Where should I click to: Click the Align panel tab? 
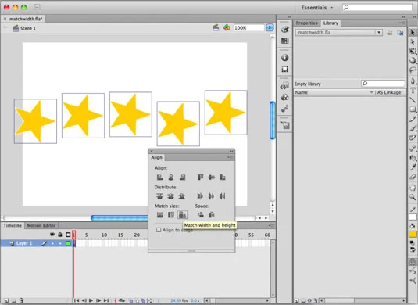157,157
